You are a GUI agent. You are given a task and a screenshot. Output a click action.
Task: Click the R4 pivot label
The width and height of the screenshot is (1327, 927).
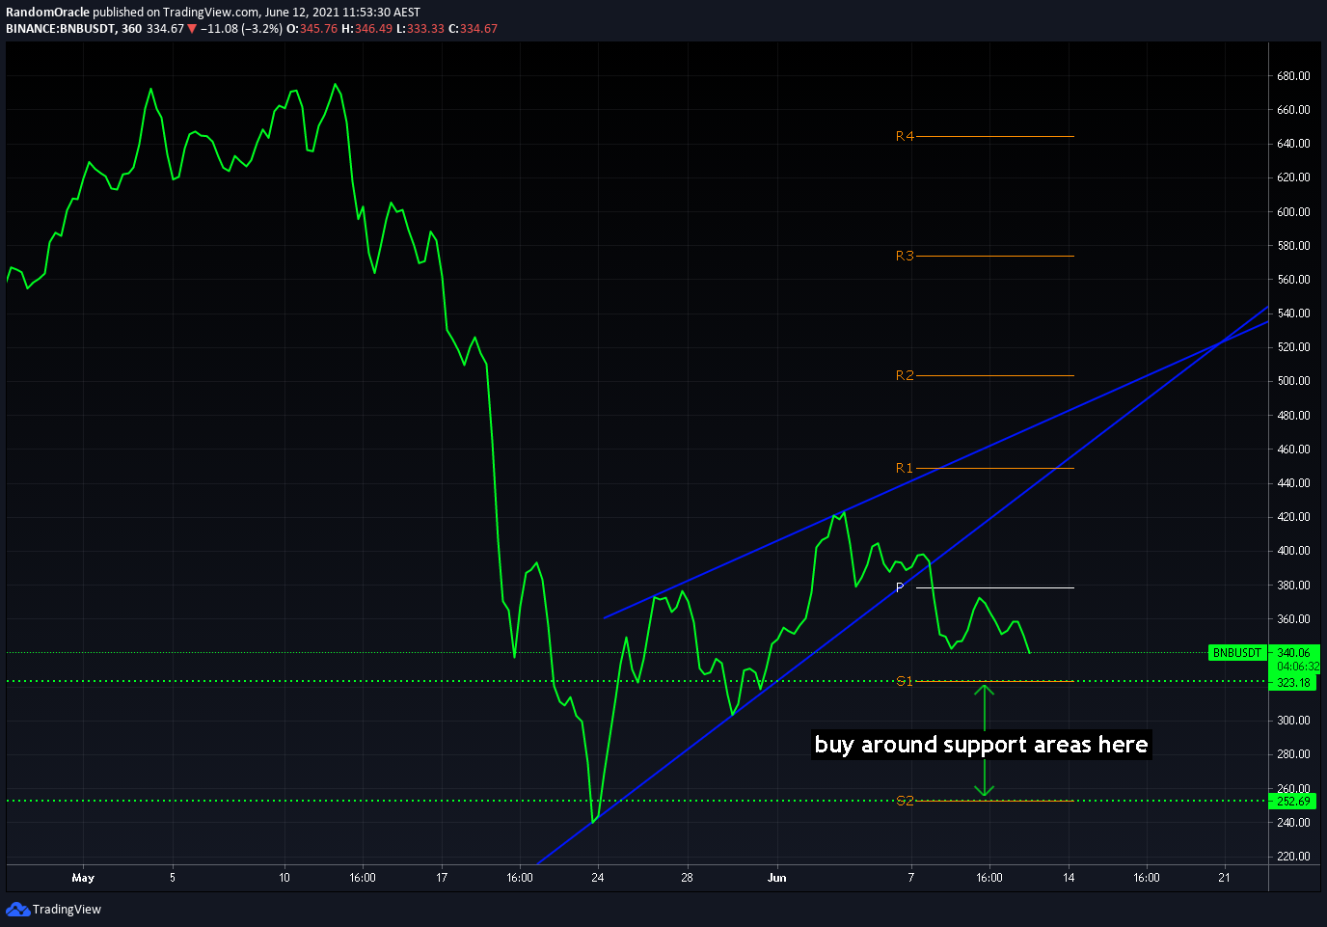pos(905,136)
